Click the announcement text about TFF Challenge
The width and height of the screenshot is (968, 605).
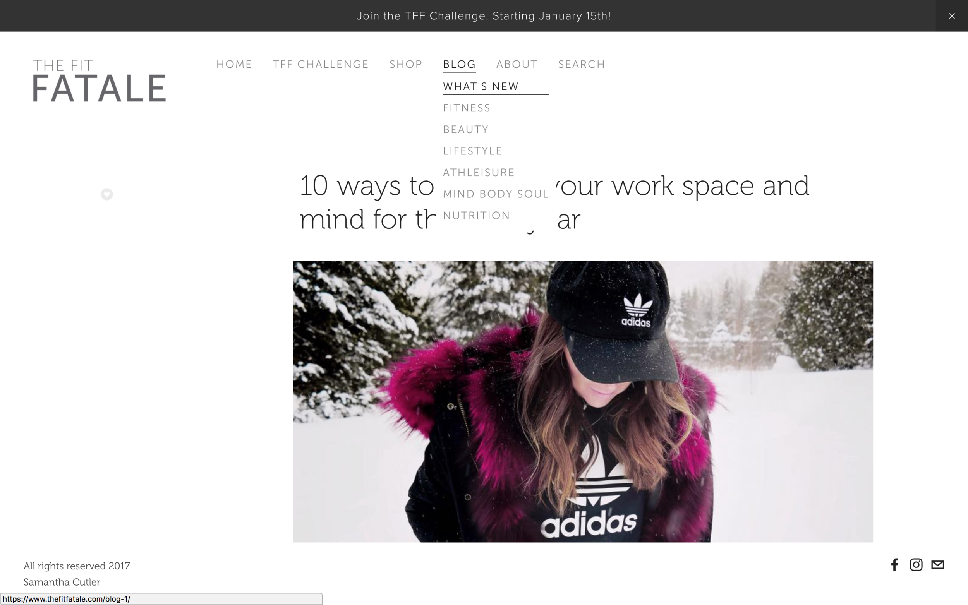pyautogui.click(x=483, y=16)
